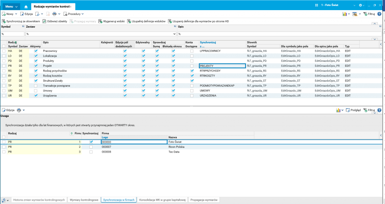
Task: Click the top-right bar chart icon
Action: click(344, 14)
